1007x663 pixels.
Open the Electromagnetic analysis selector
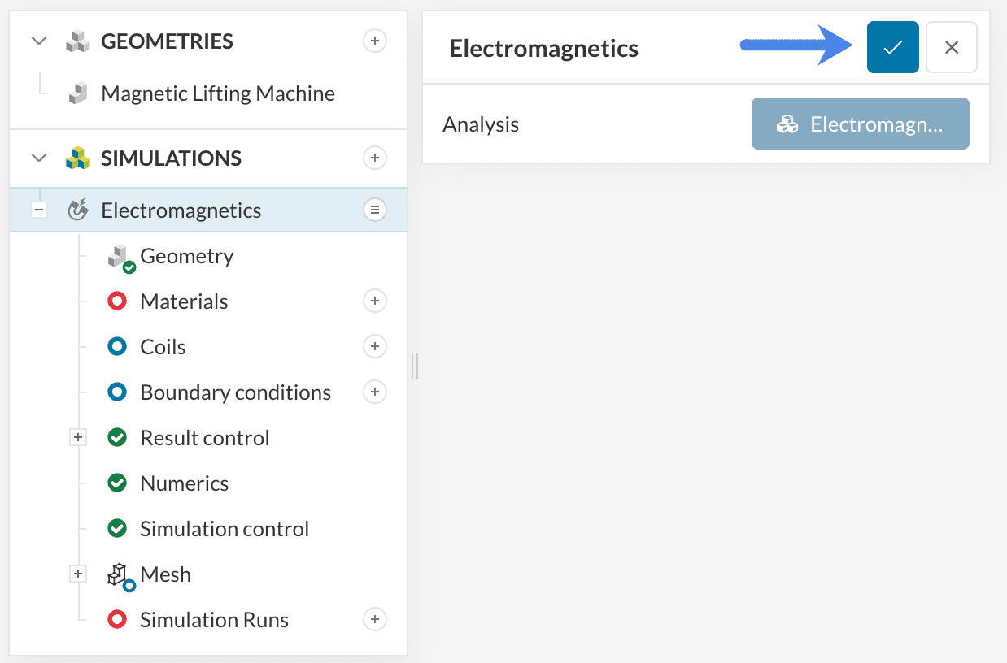click(860, 123)
